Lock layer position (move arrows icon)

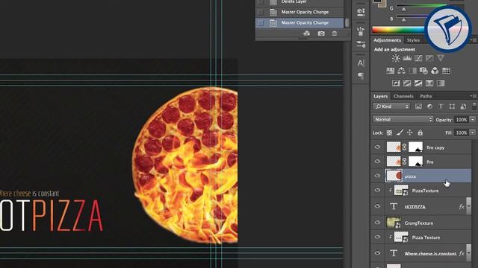coord(410,133)
